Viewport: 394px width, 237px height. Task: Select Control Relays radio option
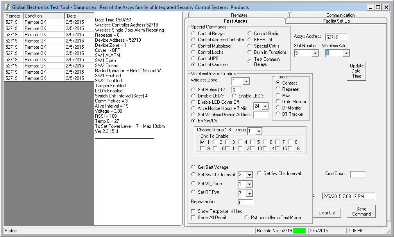point(193,33)
